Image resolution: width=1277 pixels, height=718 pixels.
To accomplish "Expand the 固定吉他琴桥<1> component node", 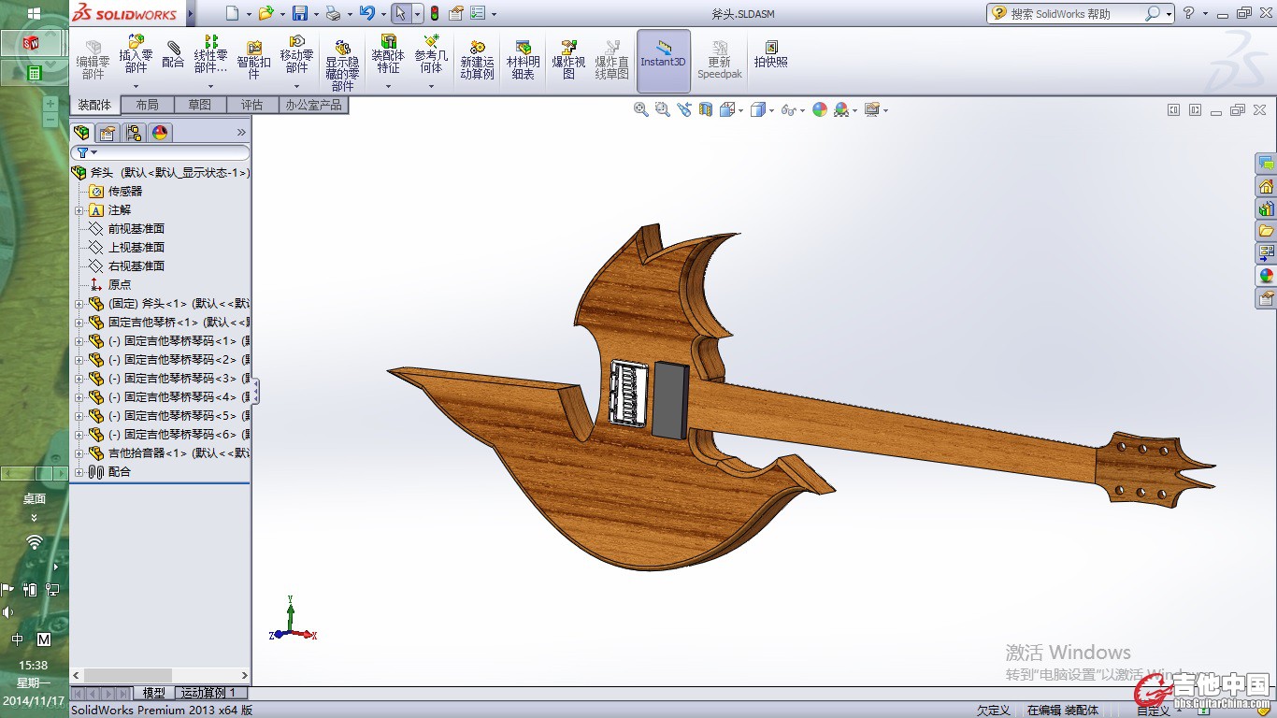I will [79, 323].
